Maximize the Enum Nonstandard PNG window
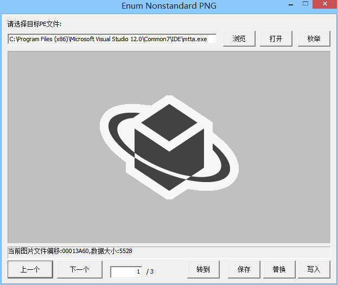Screen dimensions: 338x285 (x=305, y=4)
